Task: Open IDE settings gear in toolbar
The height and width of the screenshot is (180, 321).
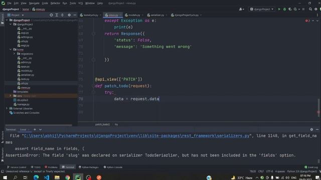Action: (316, 9)
